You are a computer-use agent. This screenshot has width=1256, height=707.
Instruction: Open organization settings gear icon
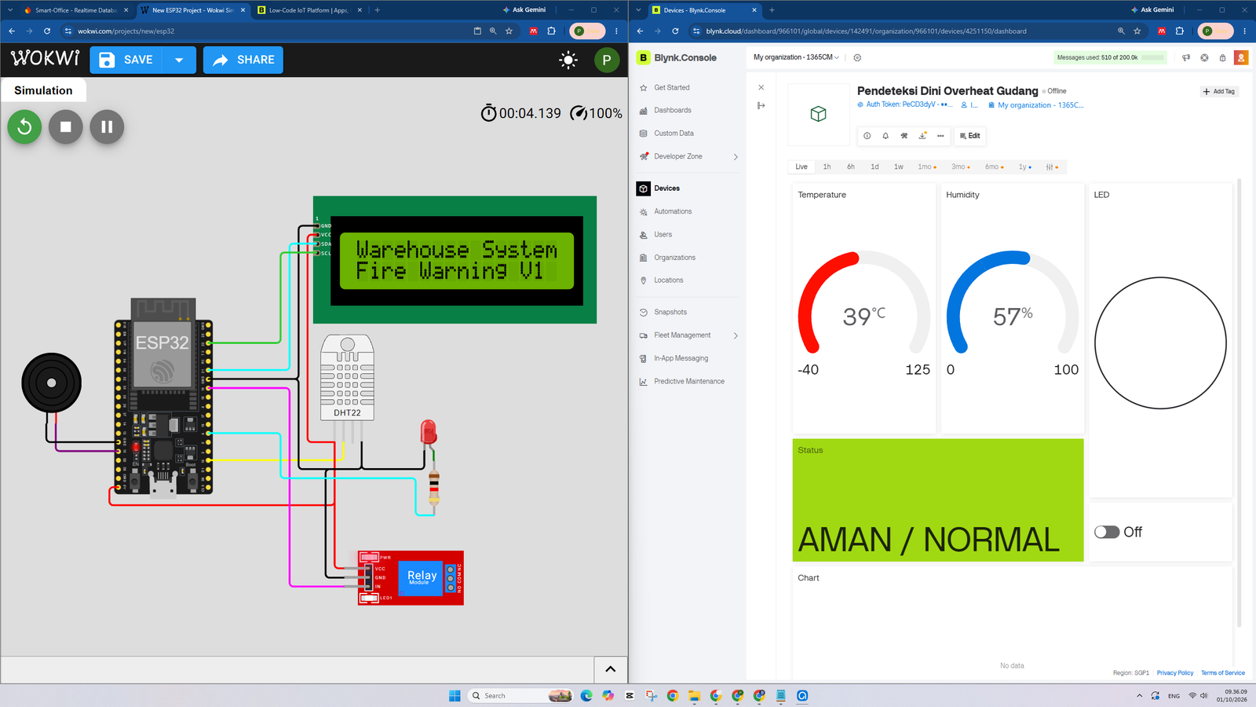[x=857, y=57]
